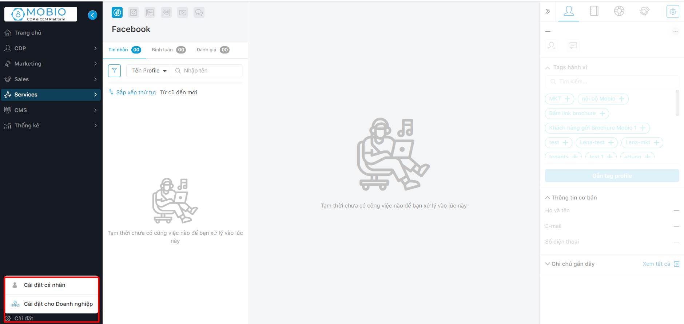Image resolution: width=684 pixels, height=324 pixels.
Task: Select Cài đặt cá nhân menu item
Action: click(x=51, y=285)
